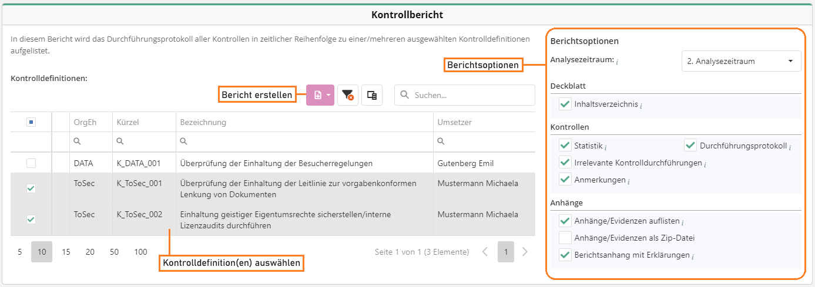The image size is (815, 287).
Task: Select the K_DATA_001 row checkbox
Action: pyautogui.click(x=31, y=164)
